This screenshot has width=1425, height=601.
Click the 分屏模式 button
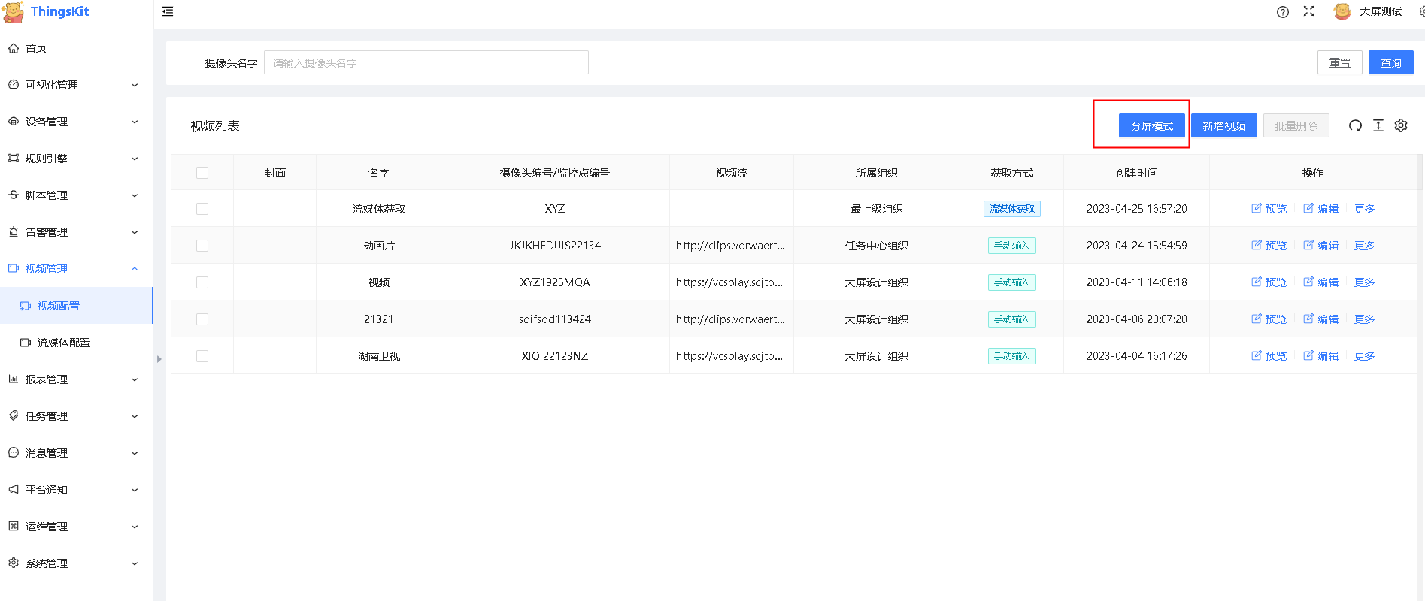click(1151, 125)
